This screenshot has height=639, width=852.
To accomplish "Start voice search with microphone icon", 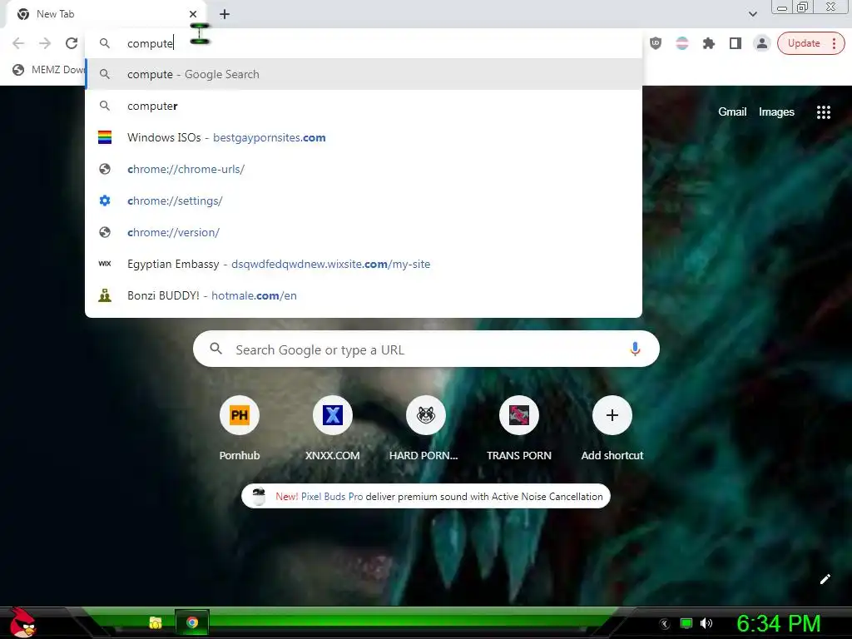I will 635,349.
